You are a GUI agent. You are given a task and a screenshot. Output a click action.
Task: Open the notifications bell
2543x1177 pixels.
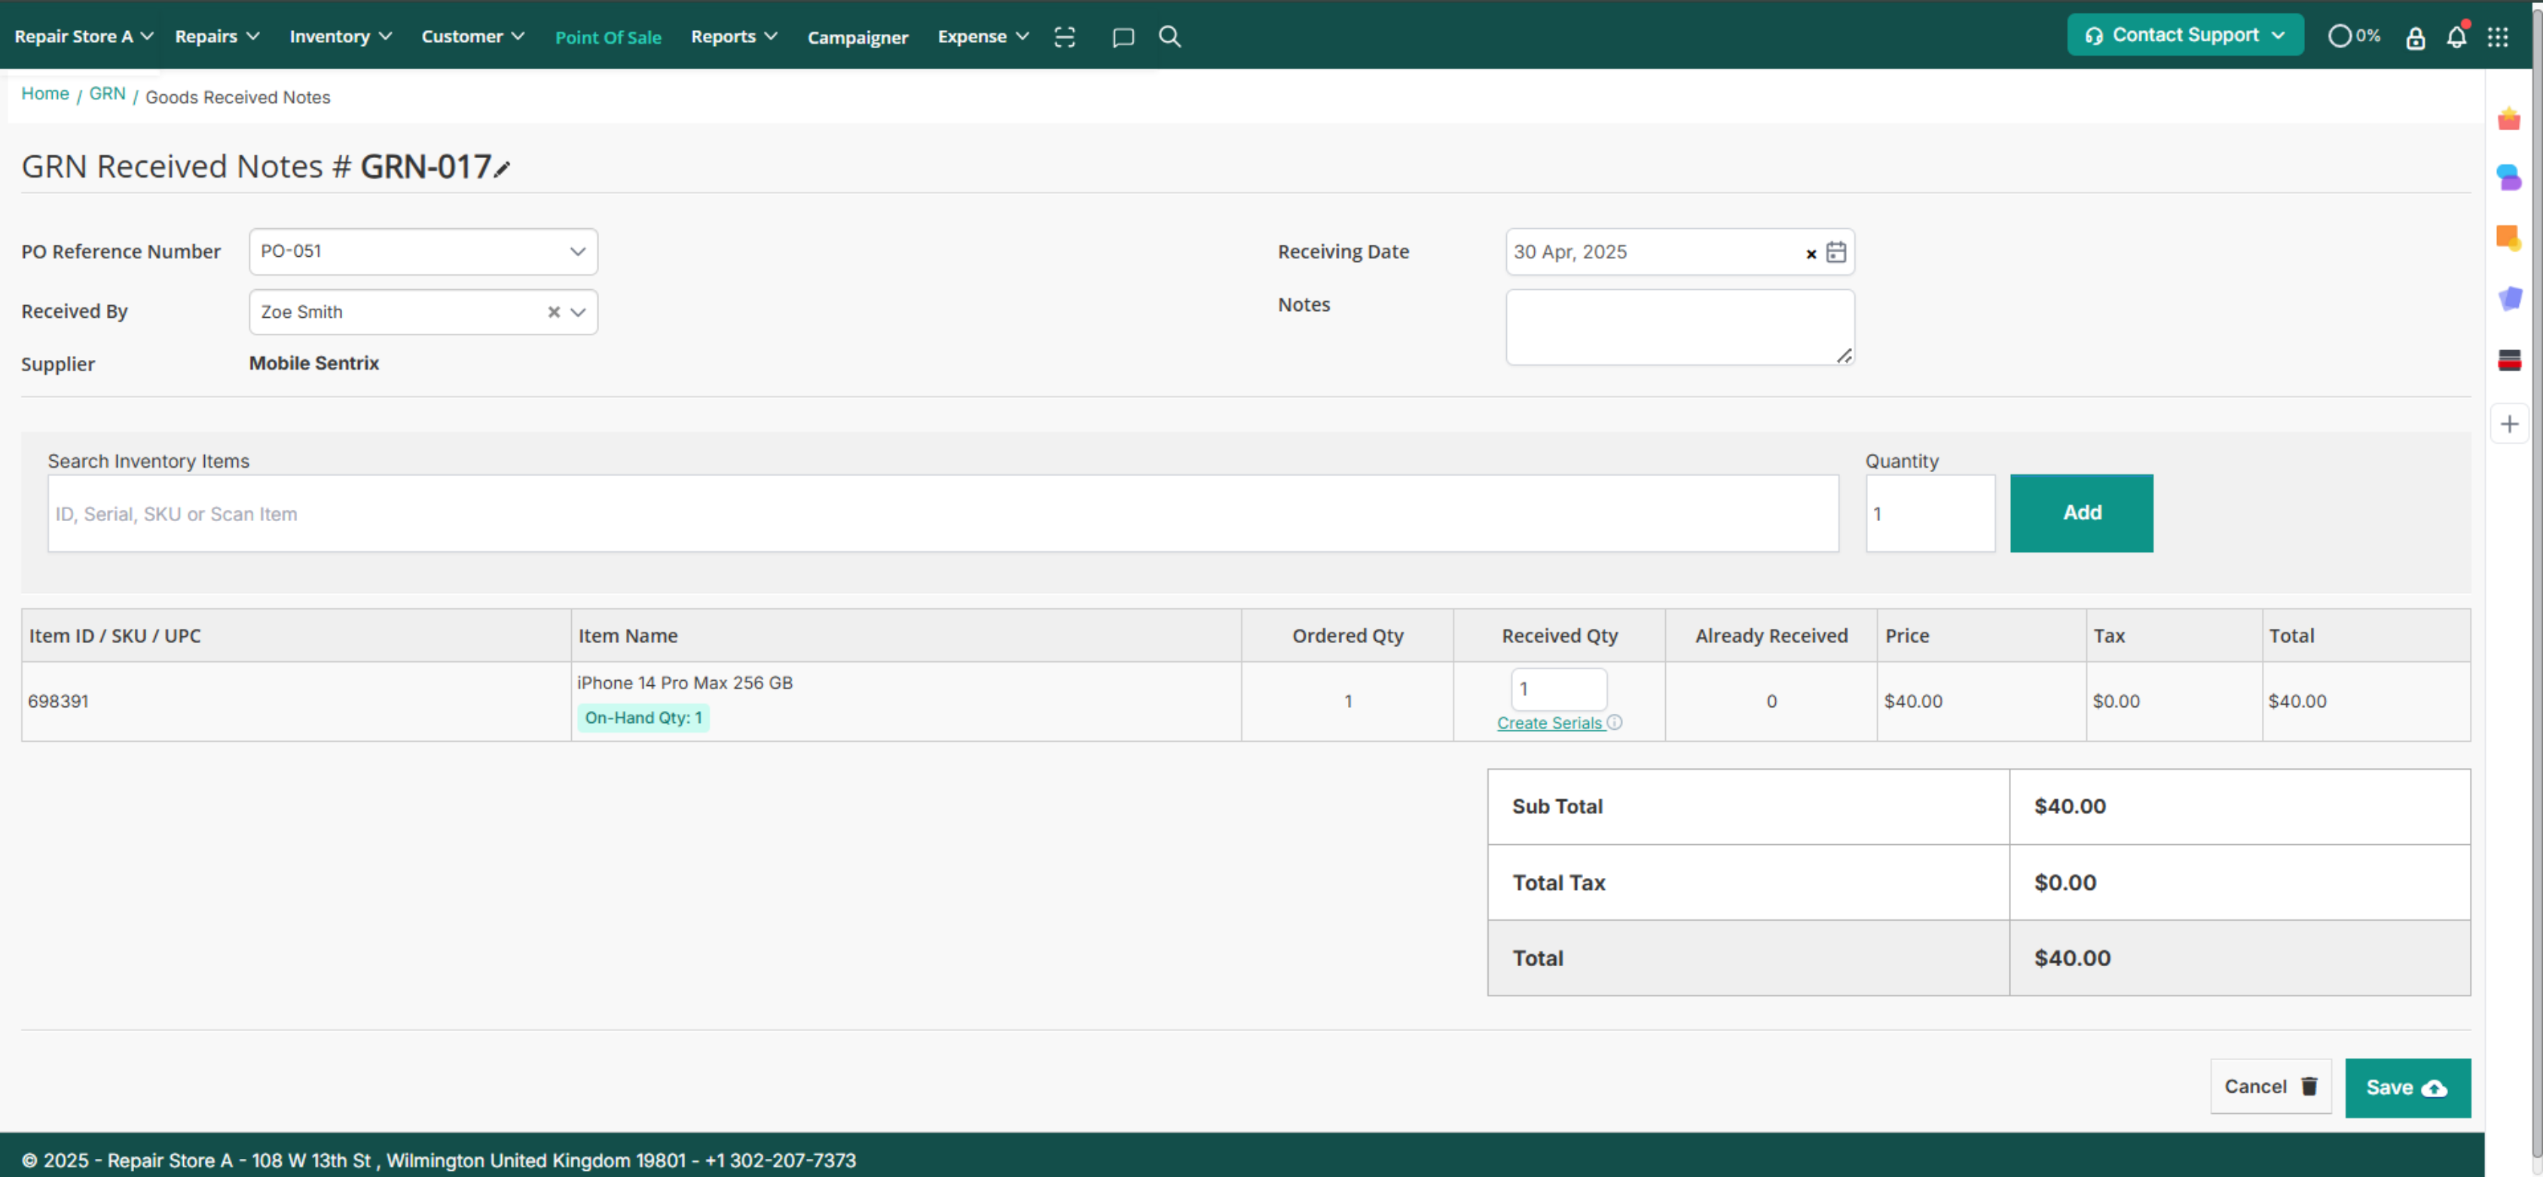pyautogui.click(x=2456, y=36)
